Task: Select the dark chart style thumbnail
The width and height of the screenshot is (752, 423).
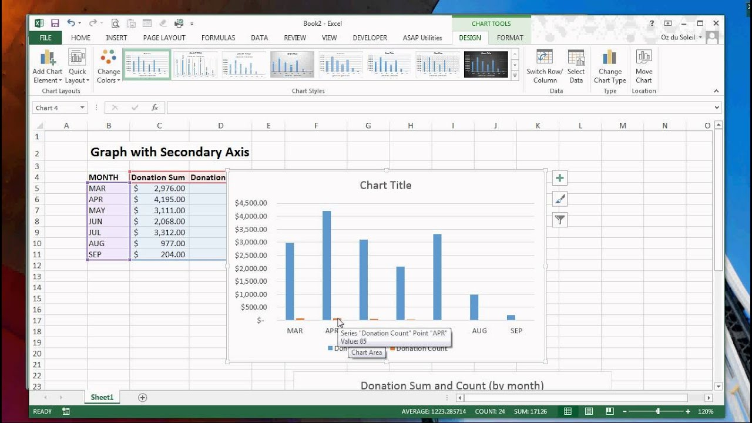Action: point(486,65)
